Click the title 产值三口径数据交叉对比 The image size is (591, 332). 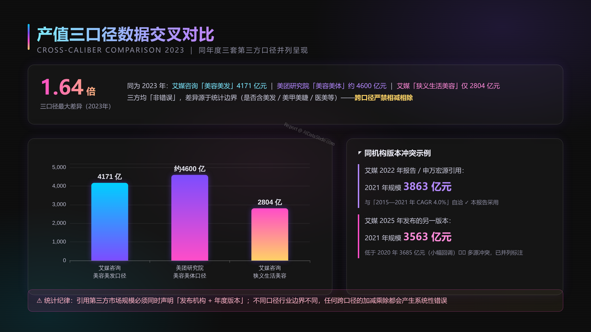(x=126, y=35)
